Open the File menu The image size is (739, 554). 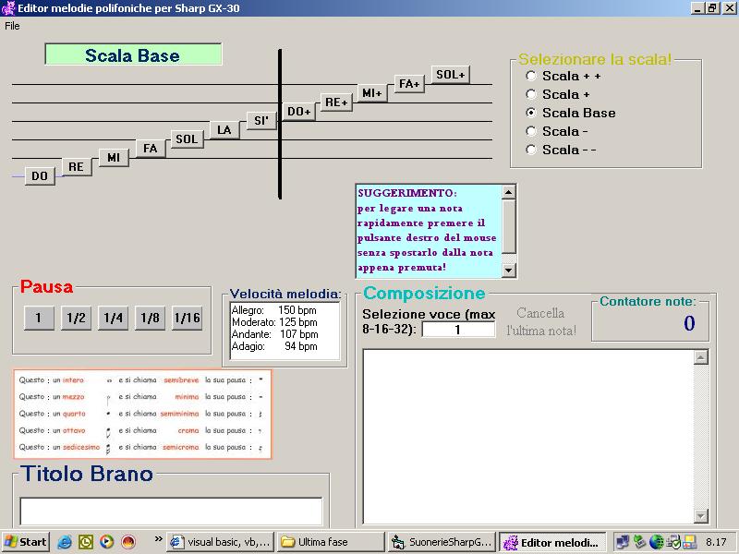pyautogui.click(x=12, y=26)
